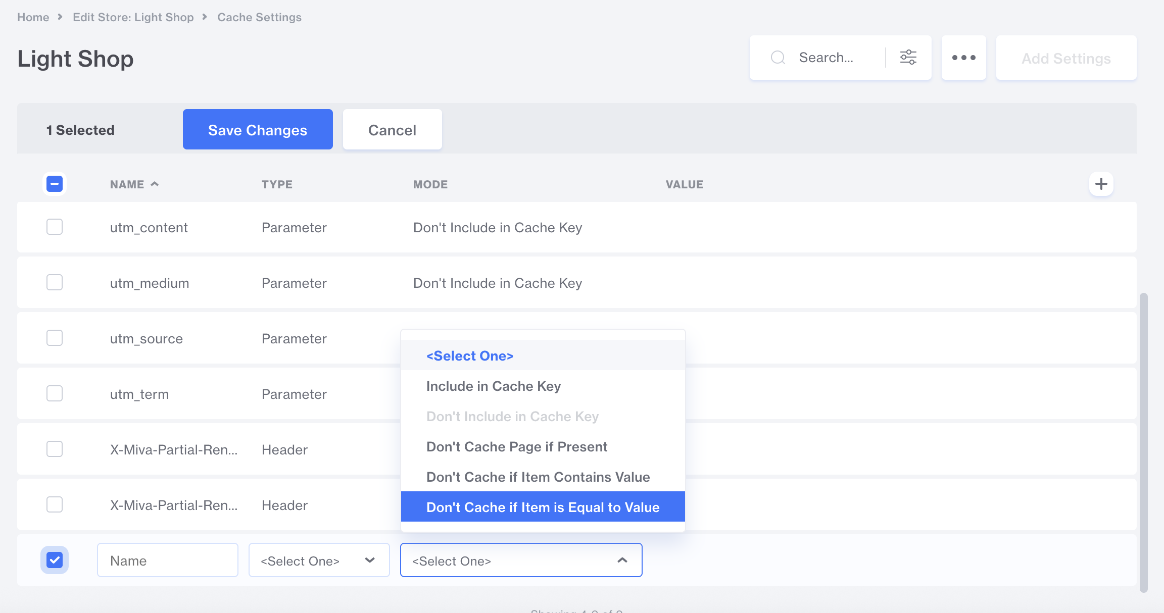
Task: Open the Type <Select One> dropdown
Action: click(x=319, y=560)
